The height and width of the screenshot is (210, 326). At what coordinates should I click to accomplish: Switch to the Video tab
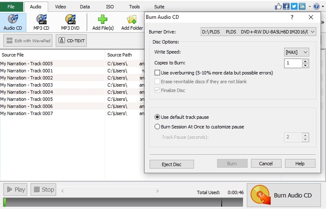(x=60, y=7)
